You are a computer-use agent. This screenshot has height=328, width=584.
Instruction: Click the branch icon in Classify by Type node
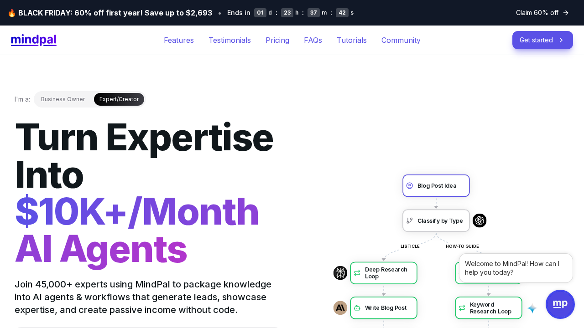(x=409, y=221)
